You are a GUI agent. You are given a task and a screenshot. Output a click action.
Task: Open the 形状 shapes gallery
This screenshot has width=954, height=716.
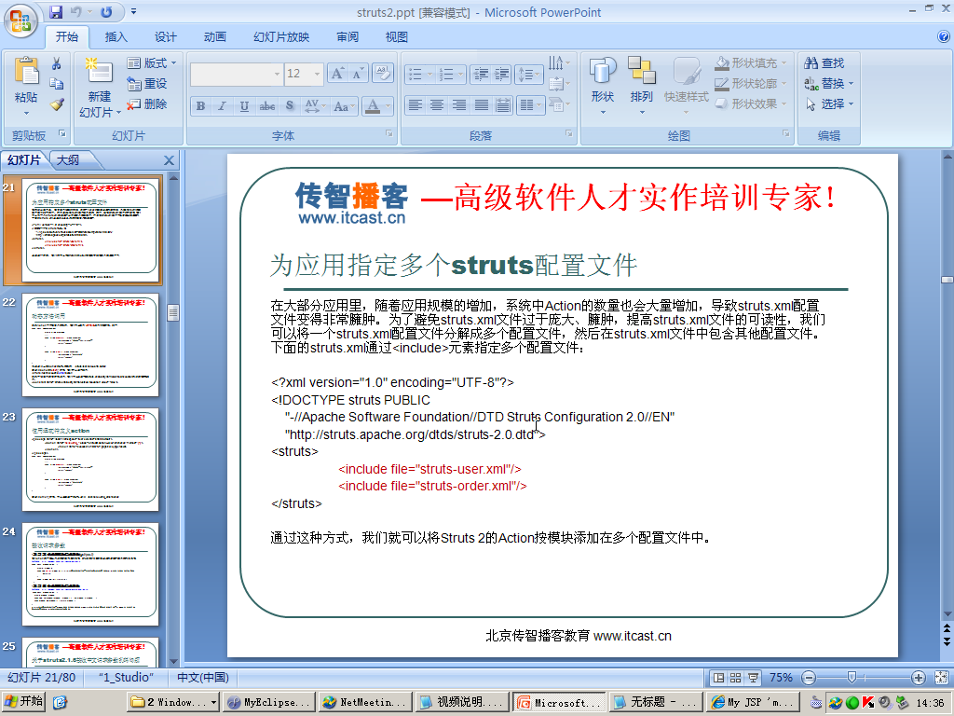click(603, 86)
